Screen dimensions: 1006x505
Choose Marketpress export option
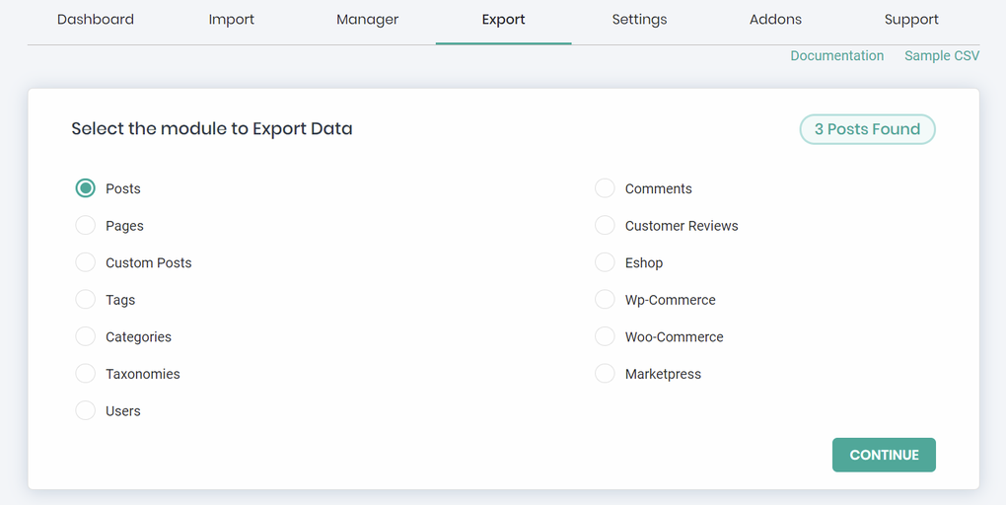point(605,374)
